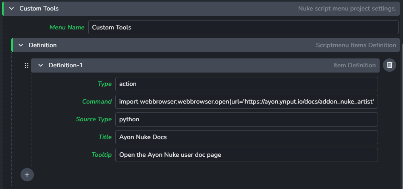Add a new definition with plus button
The width and height of the screenshot is (403, 189).
(x=27, y=175)
